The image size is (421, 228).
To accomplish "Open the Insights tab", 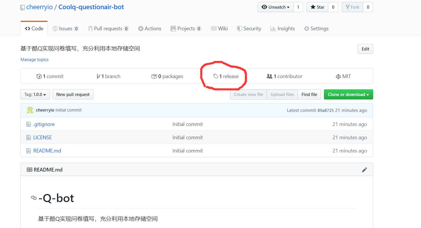I will pos(282,29).
